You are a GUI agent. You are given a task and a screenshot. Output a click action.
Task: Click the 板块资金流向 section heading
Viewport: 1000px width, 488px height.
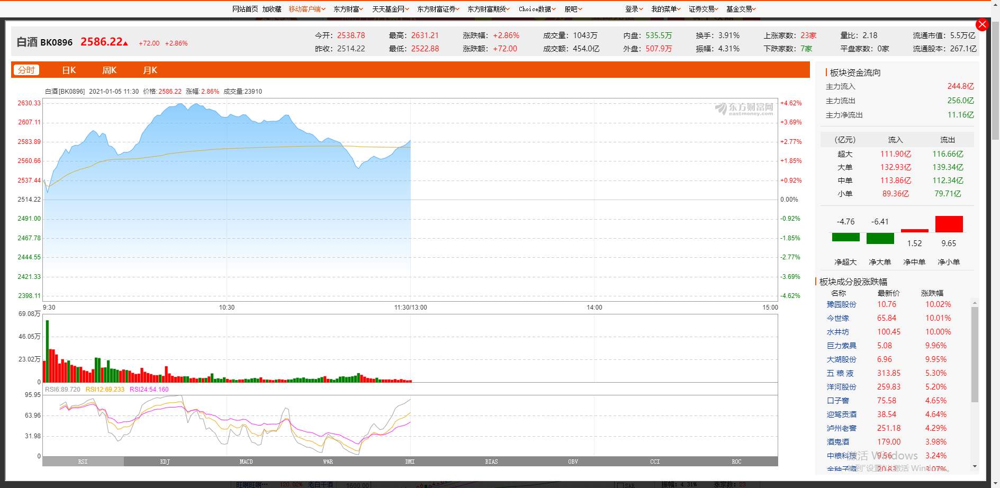click(855, 73)
